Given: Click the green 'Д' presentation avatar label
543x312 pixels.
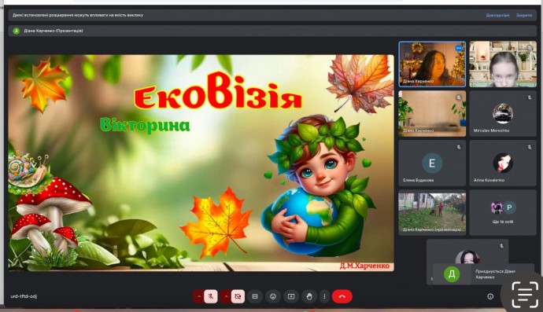Looking at the screenshot, I should pyautogui.click(x=17, y=31).
